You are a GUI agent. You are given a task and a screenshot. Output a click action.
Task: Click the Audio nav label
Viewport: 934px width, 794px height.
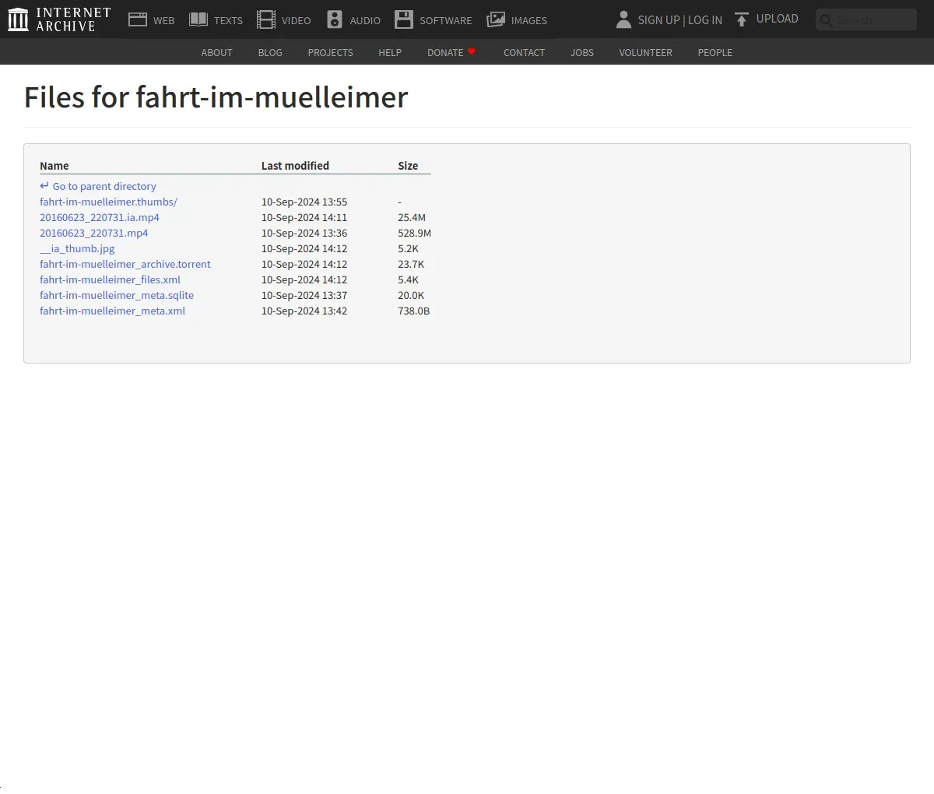pos(365,20)
